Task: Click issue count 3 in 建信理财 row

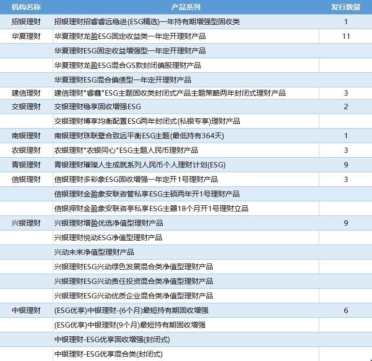Action: tap(346, 93)
